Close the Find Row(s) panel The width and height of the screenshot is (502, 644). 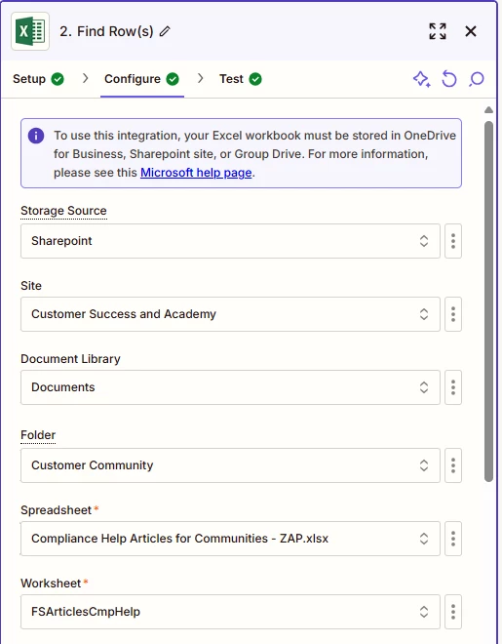(x=471, y=31)
